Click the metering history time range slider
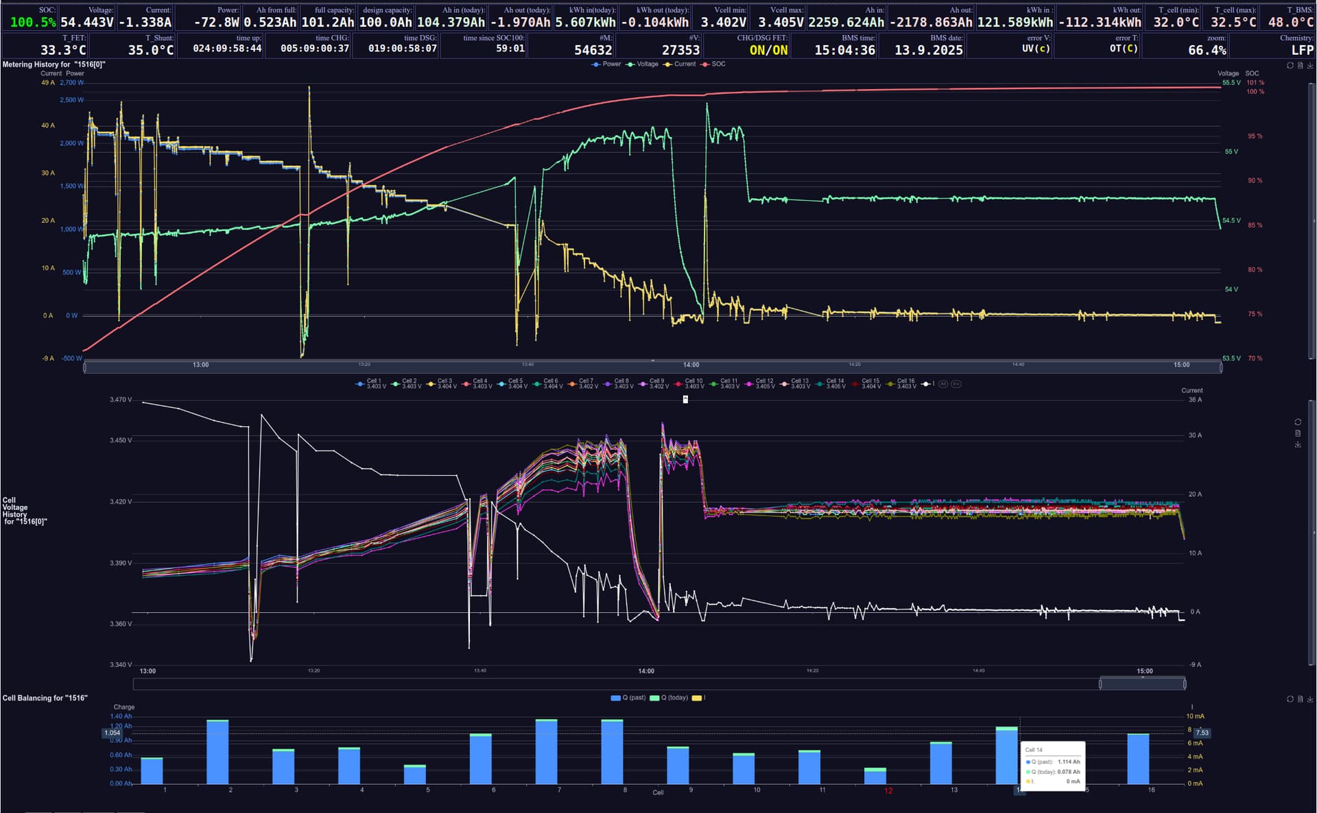The width and height of the screenshot is (1317, 813). point(652,368)
